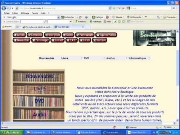Close the Copernic Agent toolbar X
180x135 pixels.
[4, 22]
